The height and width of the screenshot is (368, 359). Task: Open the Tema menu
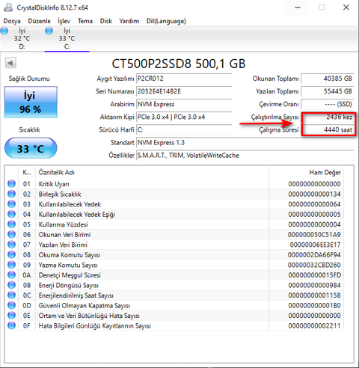coord(85,21)
